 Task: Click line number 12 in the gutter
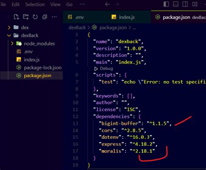tap(75, 116)
